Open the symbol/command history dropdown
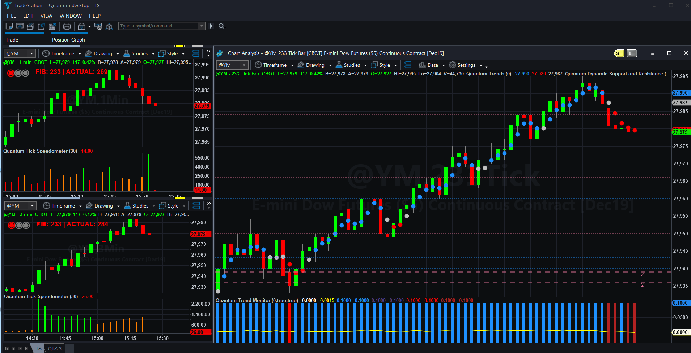This screenshot has height=353, width=691. point(202,26)
